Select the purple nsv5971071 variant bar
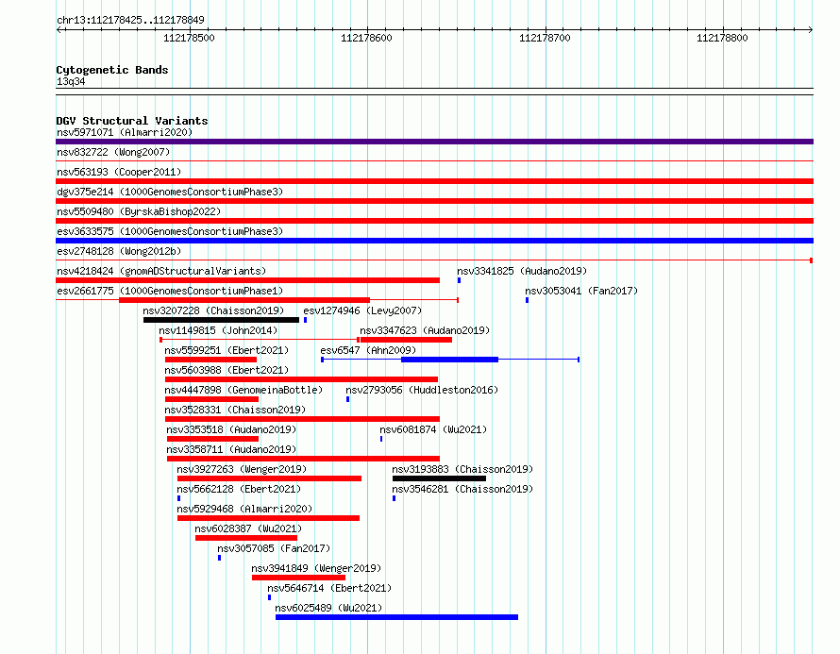This screenshot has height=654, width=840. click(x=434, y=142)
